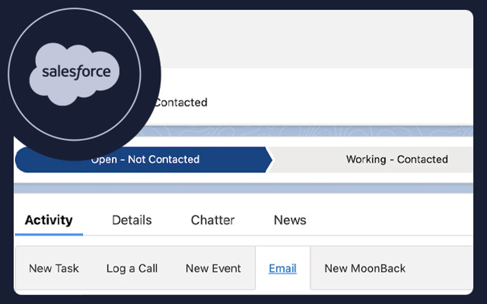The image size is (487, 304).
Task: Open the Details tab
Action: coord(132,220)
